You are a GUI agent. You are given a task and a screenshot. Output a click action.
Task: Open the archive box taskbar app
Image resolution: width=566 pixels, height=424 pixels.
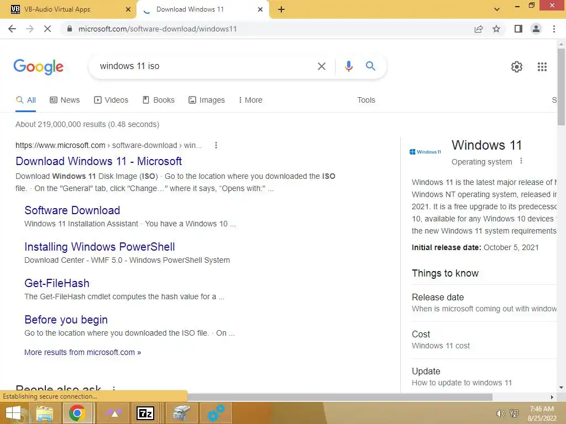click(181, 413)
